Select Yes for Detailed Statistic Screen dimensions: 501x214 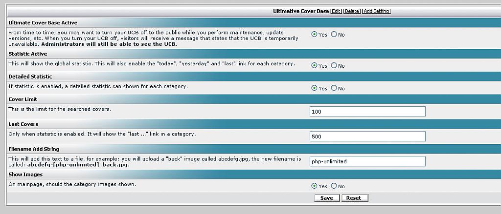click(315, 88)
